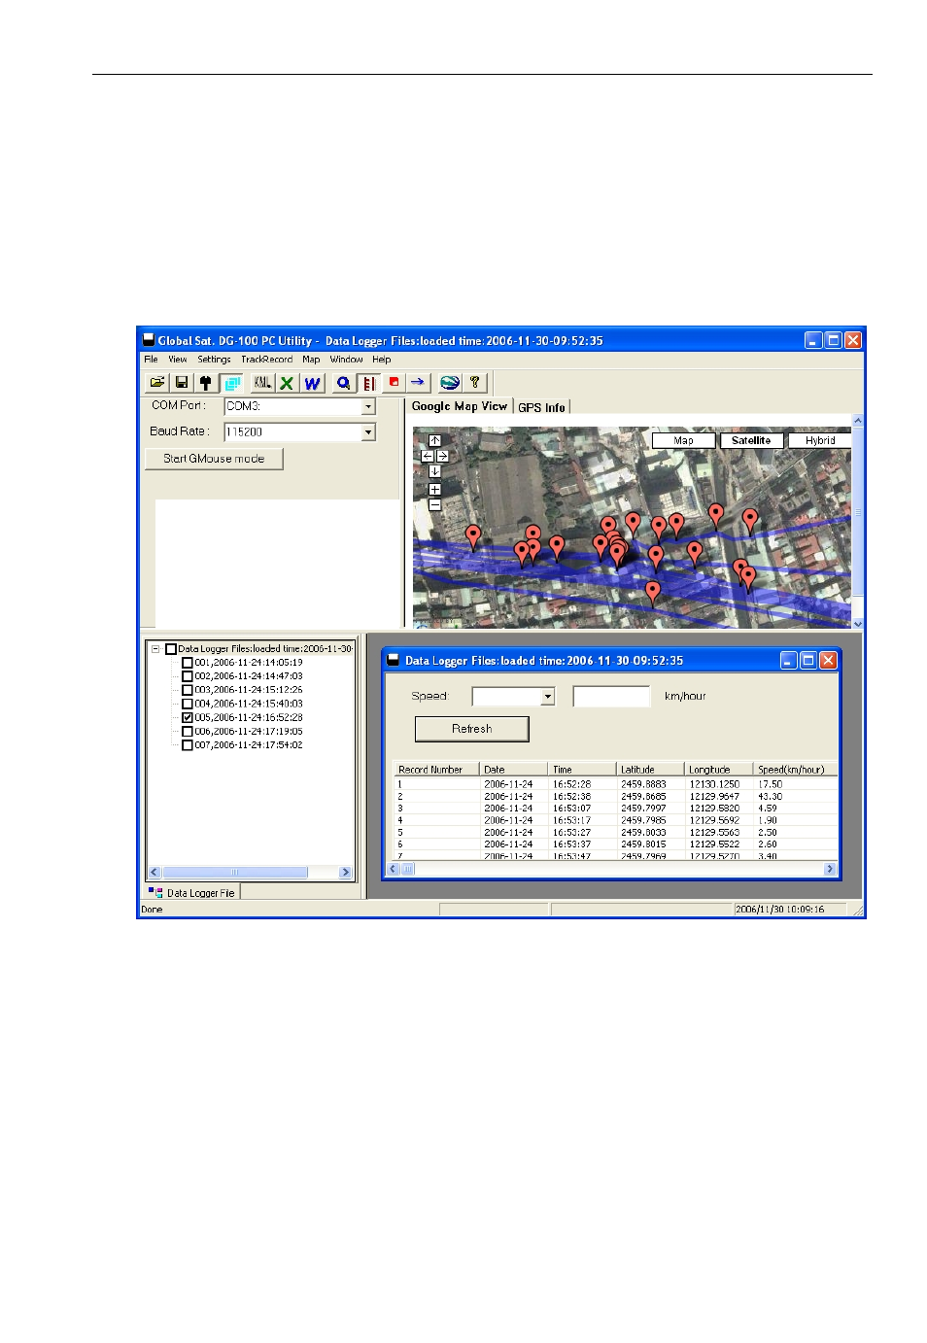Screen dimensions: 927x1343
Task: Check the 004,2006-11-24:15:40:03 track checkbox
Action: point(188,704)
